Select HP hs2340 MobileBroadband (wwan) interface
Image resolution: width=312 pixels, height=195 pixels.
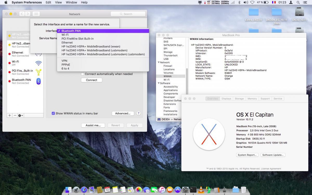(103, 47)
